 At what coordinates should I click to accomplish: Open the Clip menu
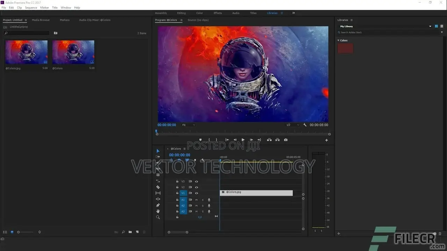coord(20,7)
